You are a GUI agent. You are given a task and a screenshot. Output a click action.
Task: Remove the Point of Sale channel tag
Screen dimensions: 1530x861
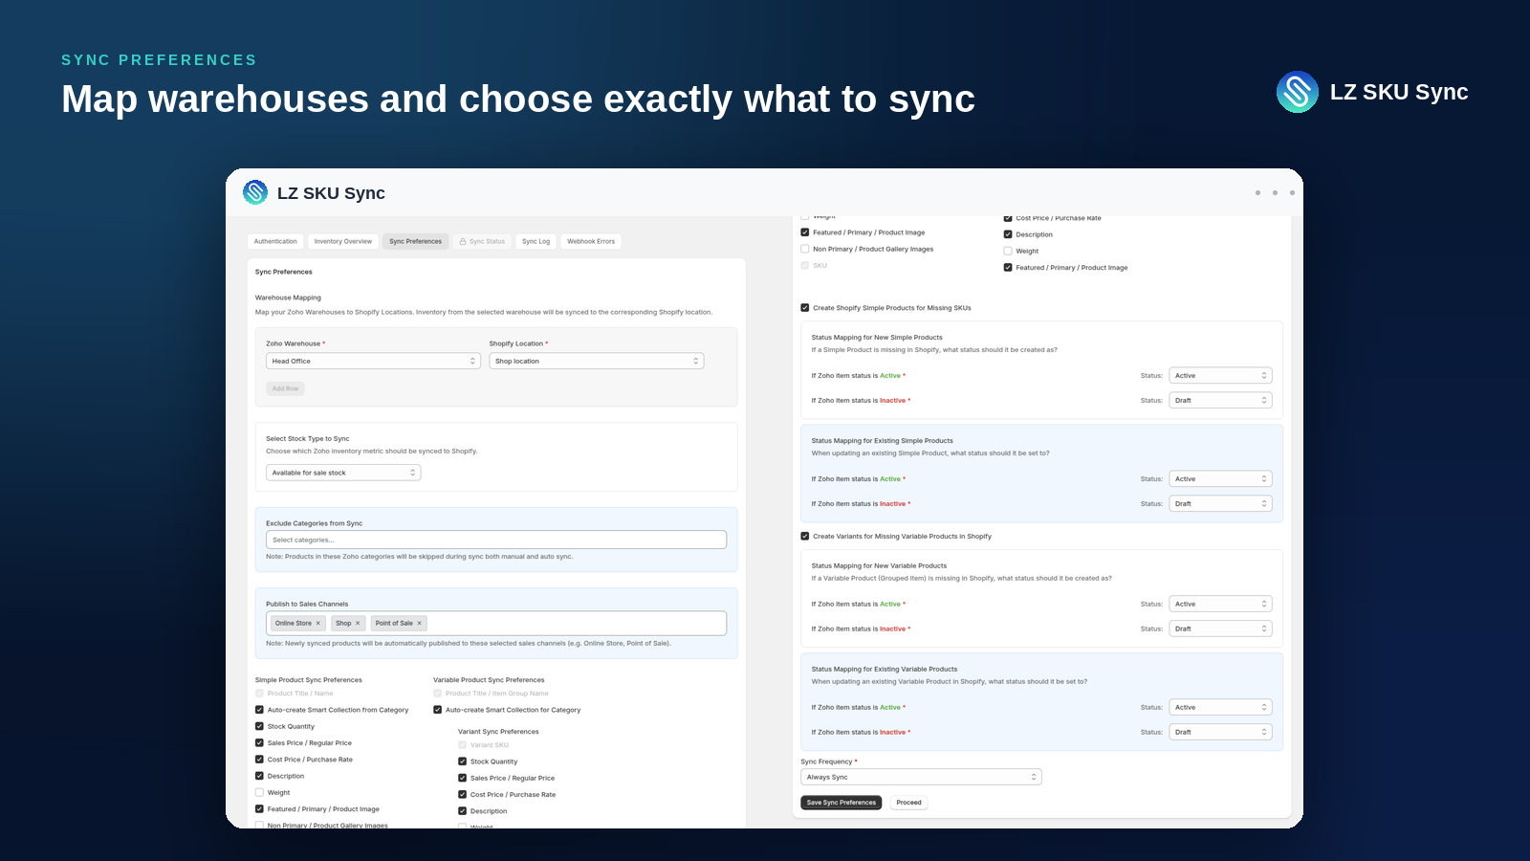(419, 623)
